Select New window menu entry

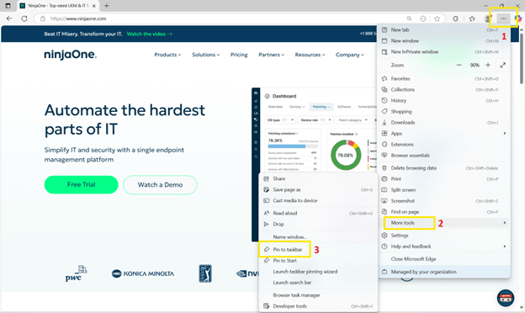[x=444, y=41]
